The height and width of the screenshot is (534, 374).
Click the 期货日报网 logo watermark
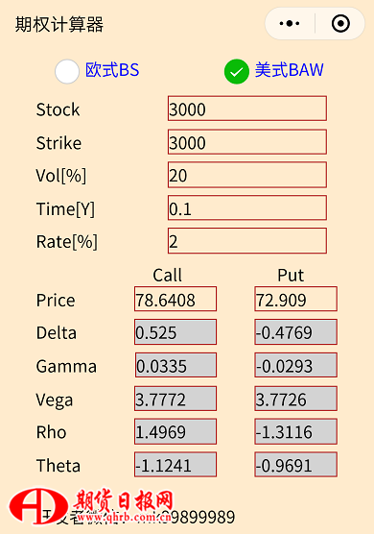[91, 507]
